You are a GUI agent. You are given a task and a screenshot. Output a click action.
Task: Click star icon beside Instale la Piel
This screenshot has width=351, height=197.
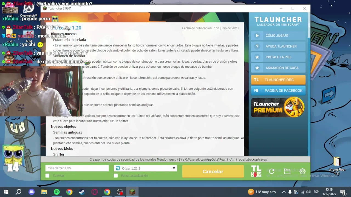tap(257, 57)
